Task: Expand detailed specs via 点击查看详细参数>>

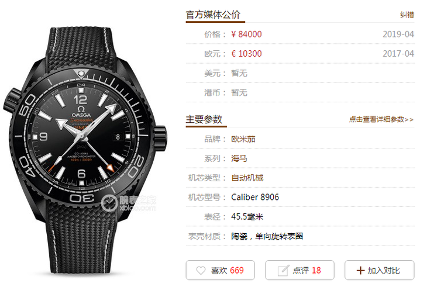Action: point(381,119)
